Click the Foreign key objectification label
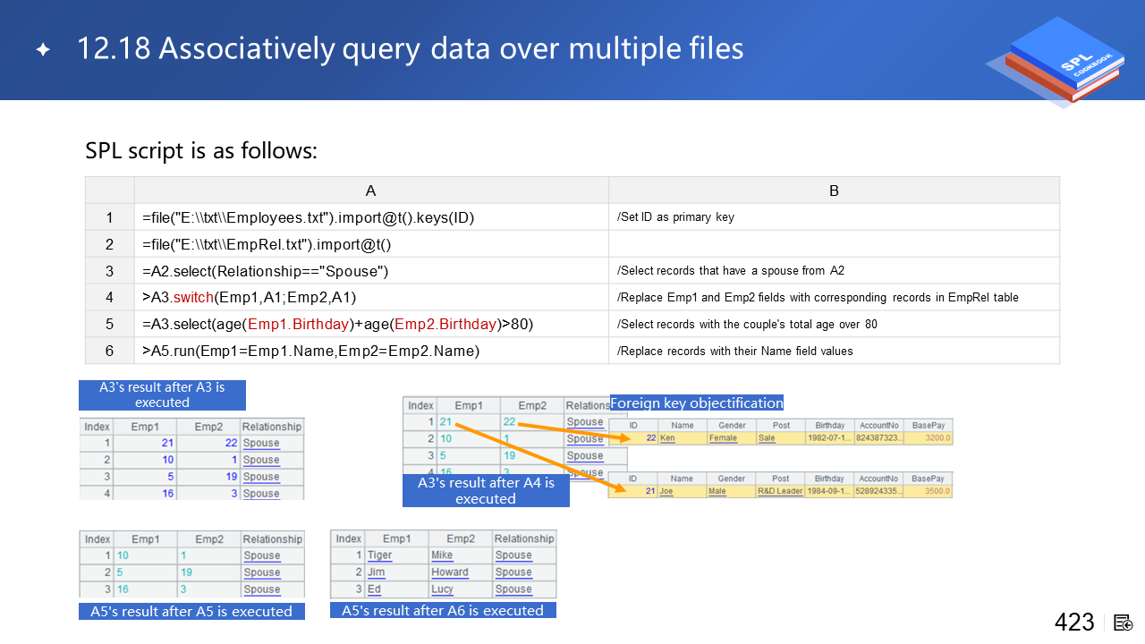This screenshot has height=644, width=1145. tap(696, 402)
